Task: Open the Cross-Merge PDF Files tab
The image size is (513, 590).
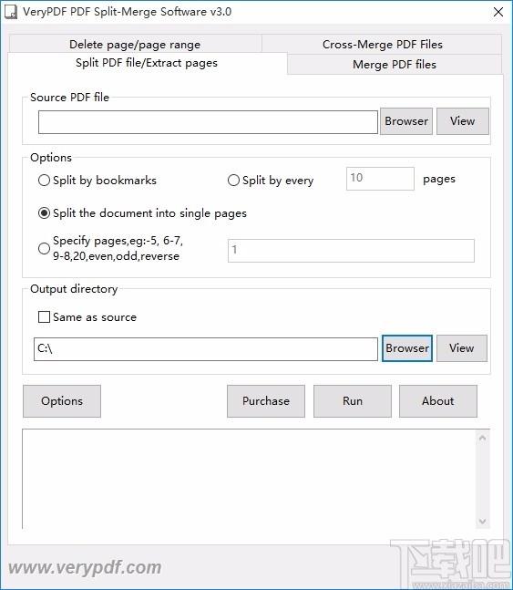Action: click(382, 45)
